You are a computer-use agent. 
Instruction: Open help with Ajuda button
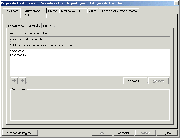167,133
